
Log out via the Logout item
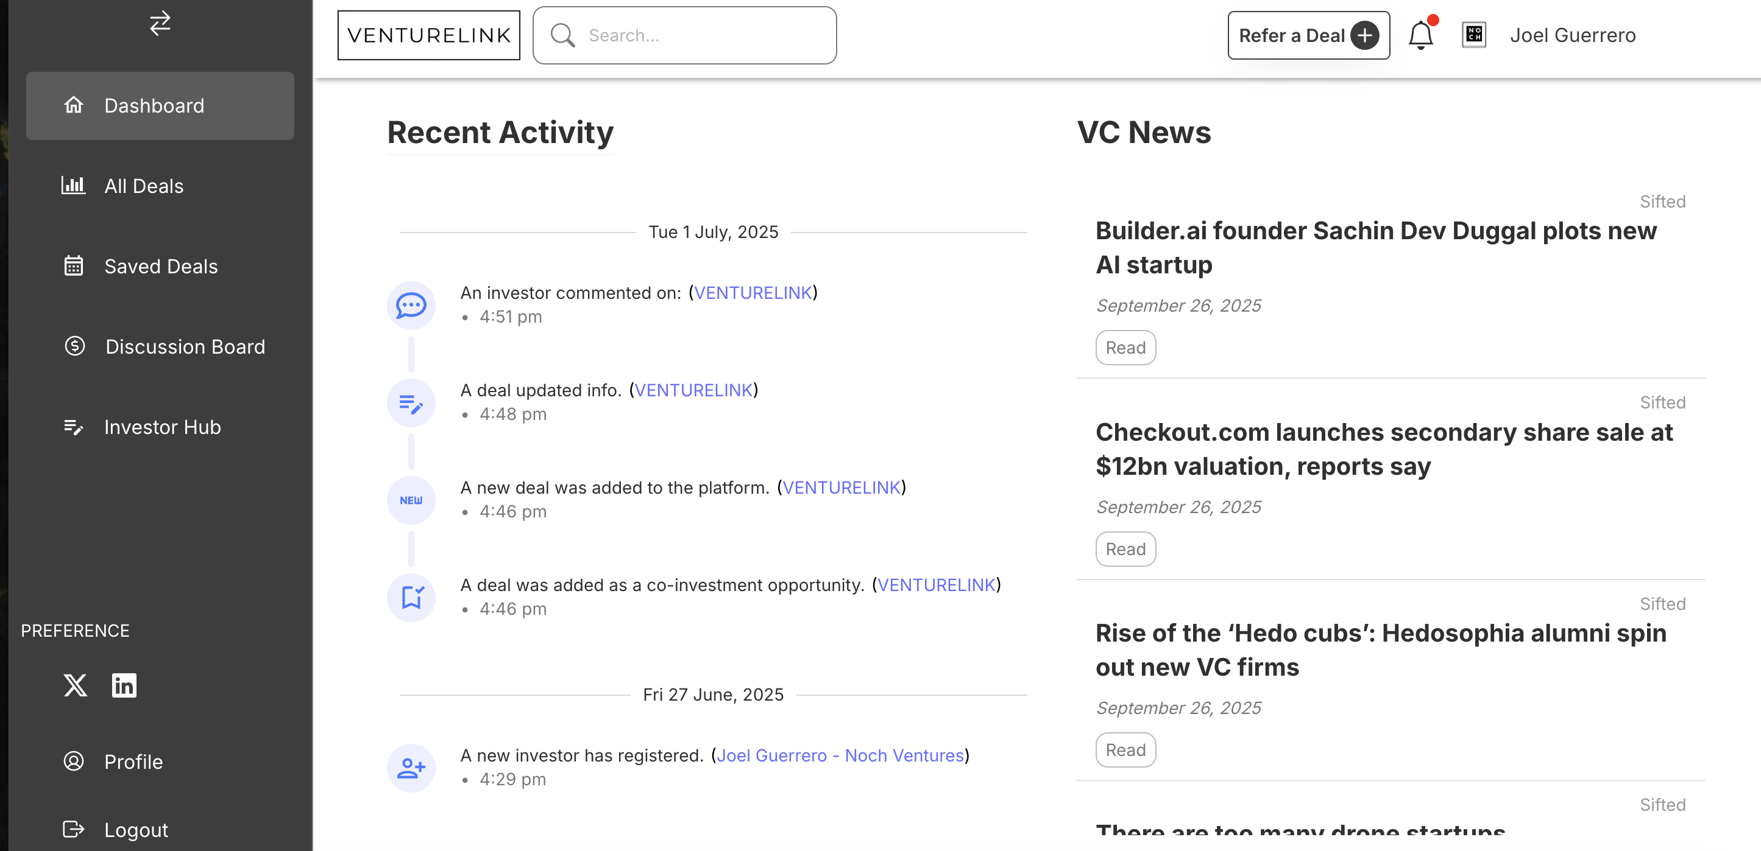click(135, 830)
